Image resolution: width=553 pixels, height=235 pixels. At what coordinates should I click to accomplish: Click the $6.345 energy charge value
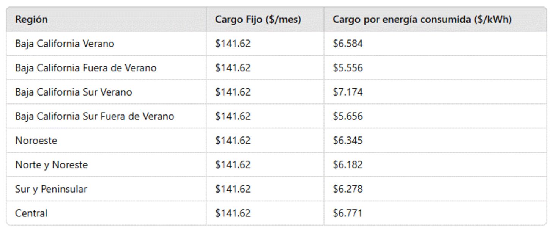pos(348,141)
